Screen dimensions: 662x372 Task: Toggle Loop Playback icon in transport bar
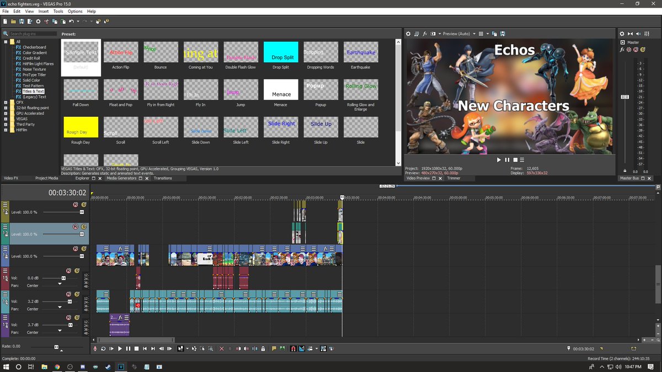(103, 348)
